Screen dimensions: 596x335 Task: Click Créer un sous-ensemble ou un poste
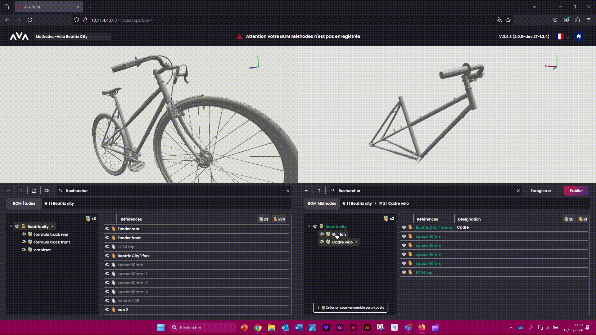pos(350,308)
